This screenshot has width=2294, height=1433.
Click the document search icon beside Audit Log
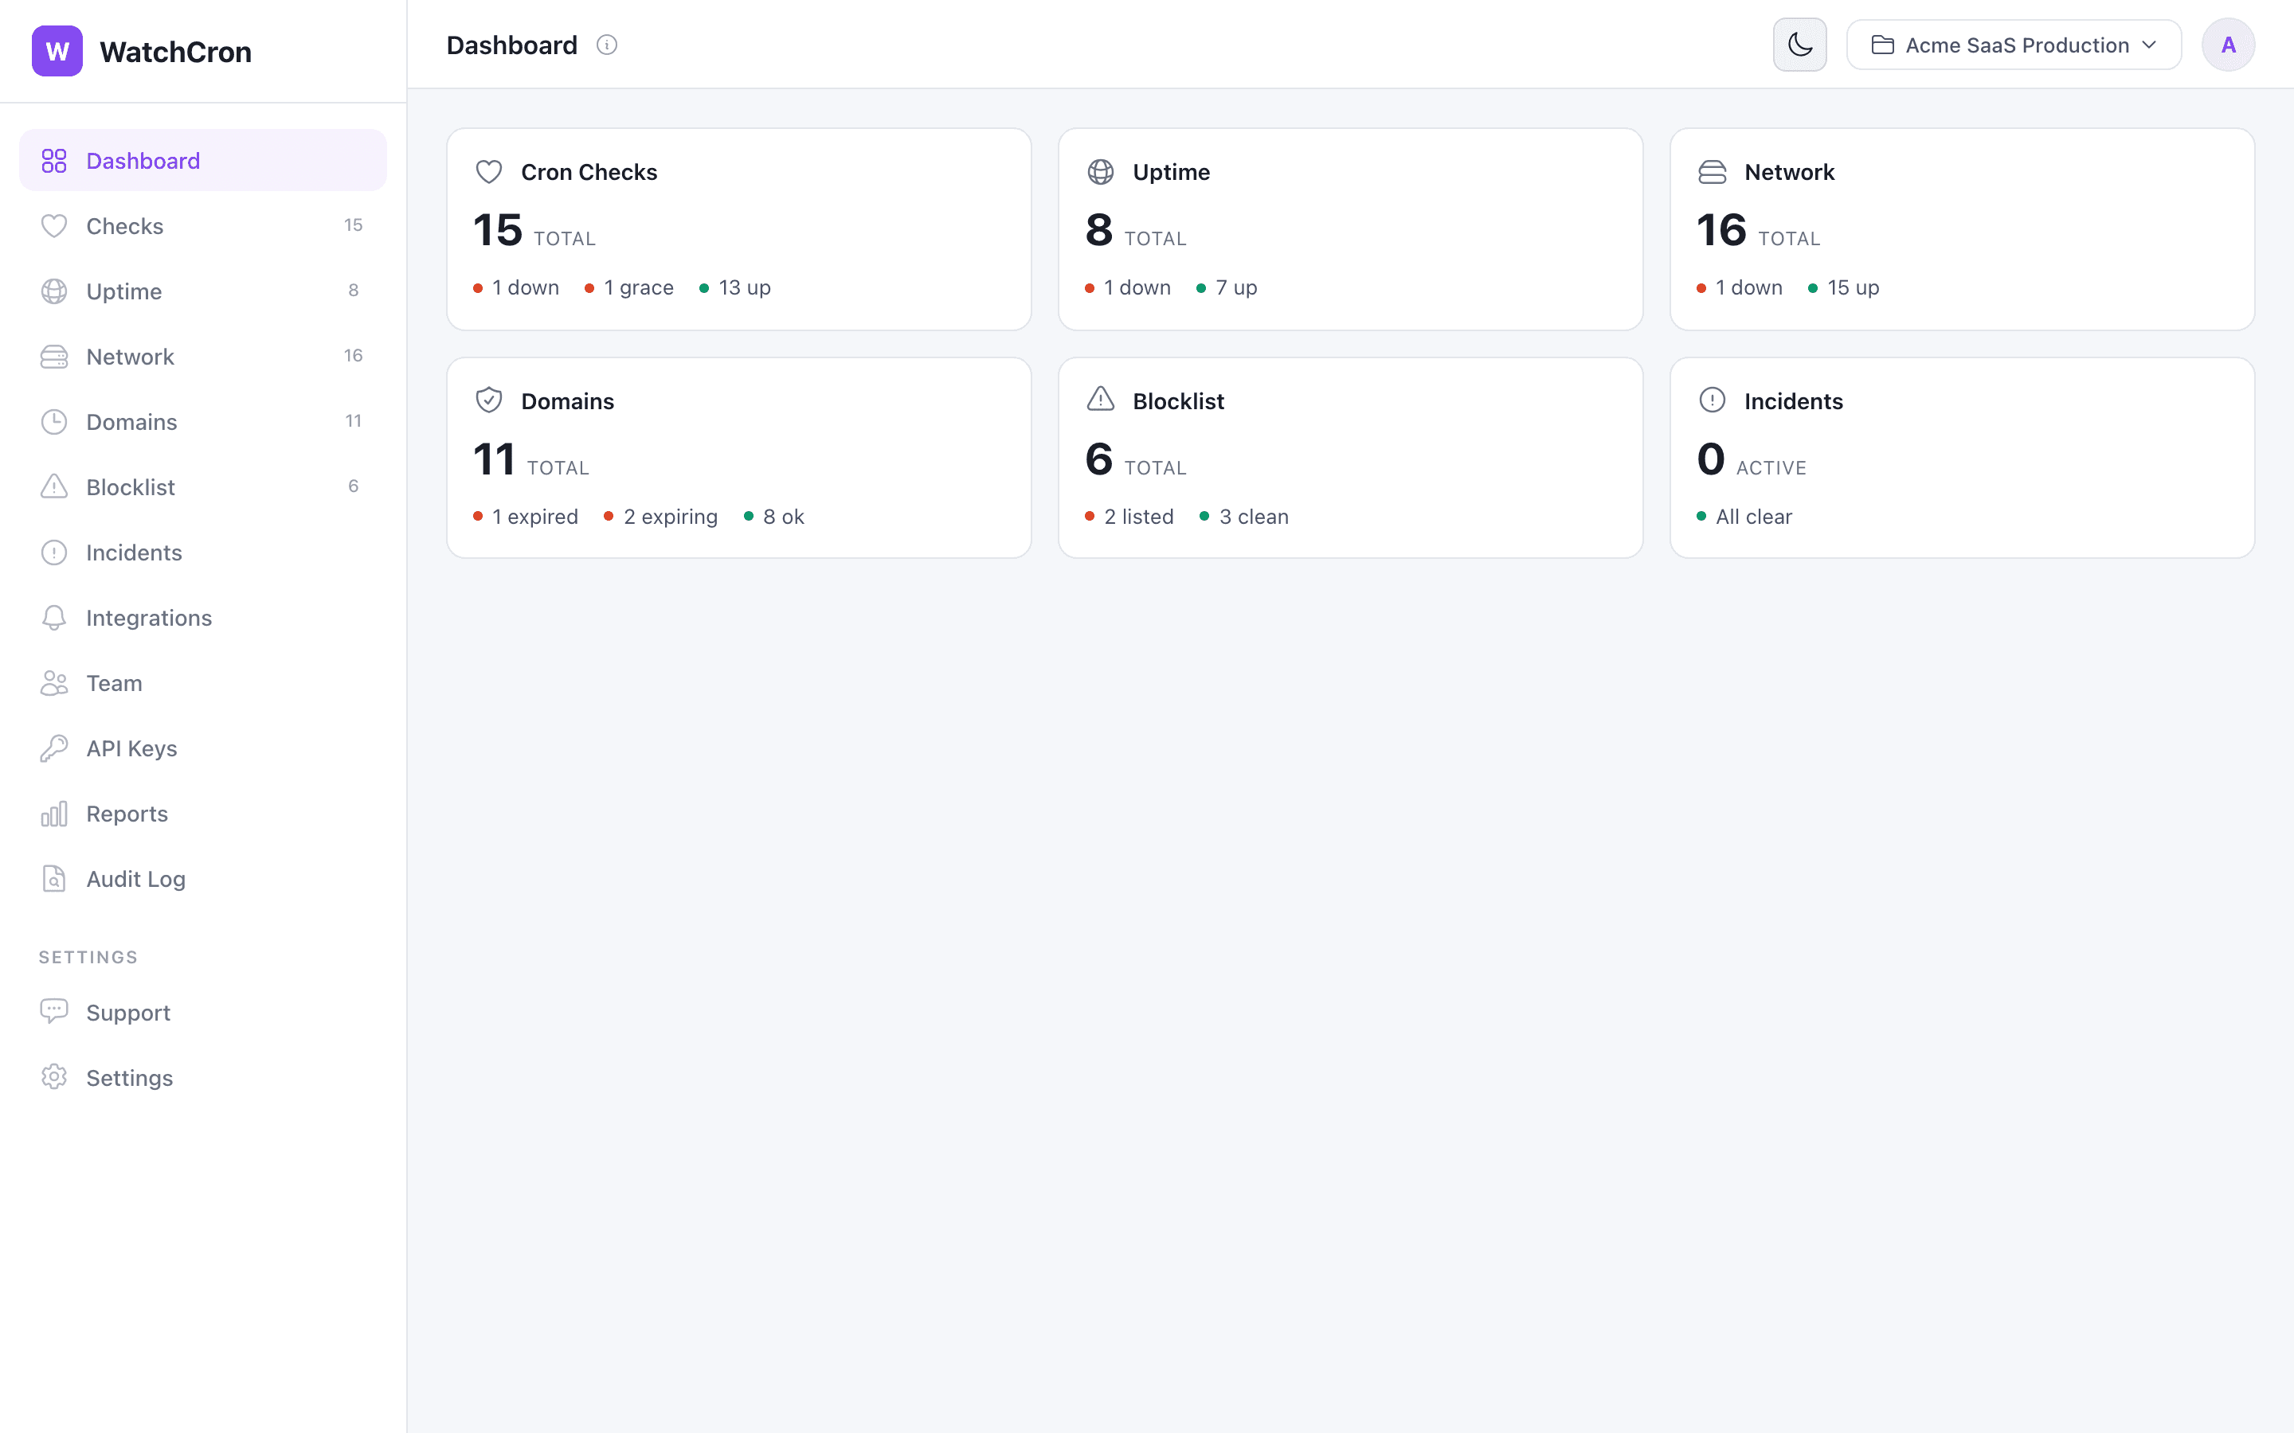click(54, 880)
